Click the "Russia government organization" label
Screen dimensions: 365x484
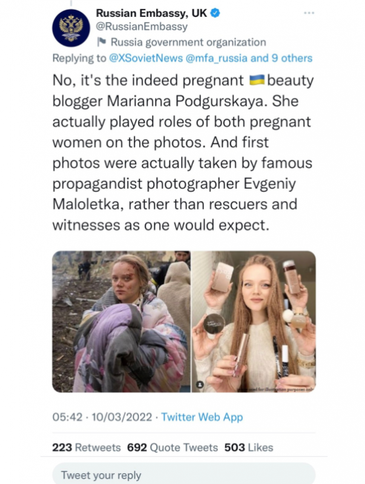(188, 42)
